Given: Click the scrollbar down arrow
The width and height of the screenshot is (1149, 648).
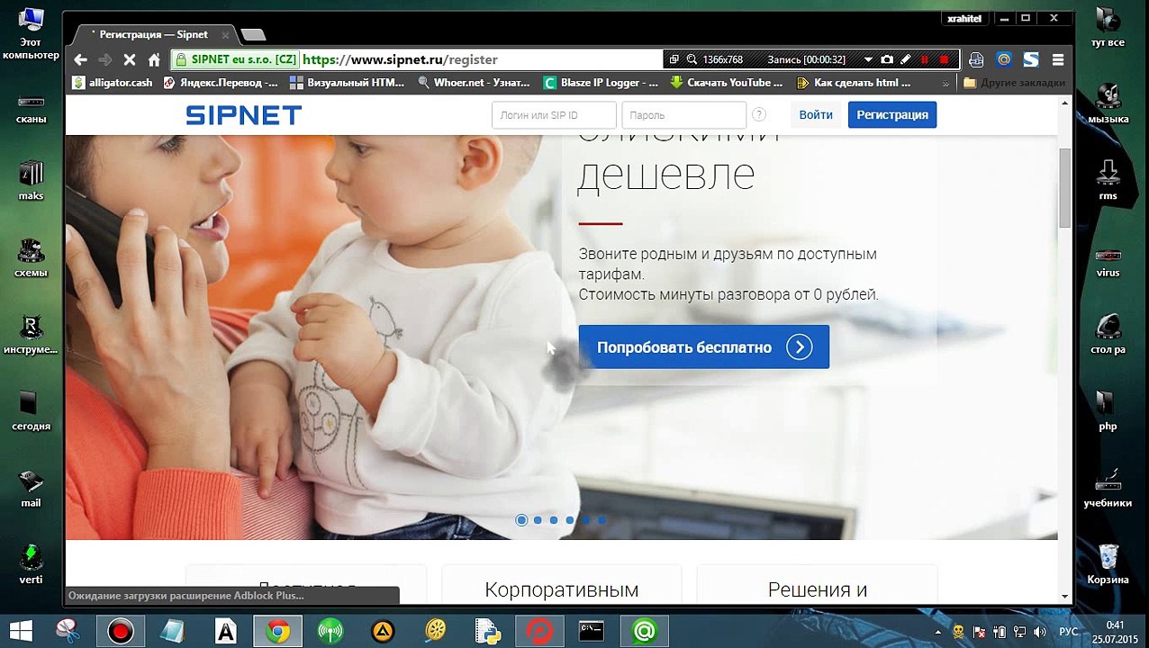Looking at the screenshot, I should pyautogui.click(x=1065, y=596).
